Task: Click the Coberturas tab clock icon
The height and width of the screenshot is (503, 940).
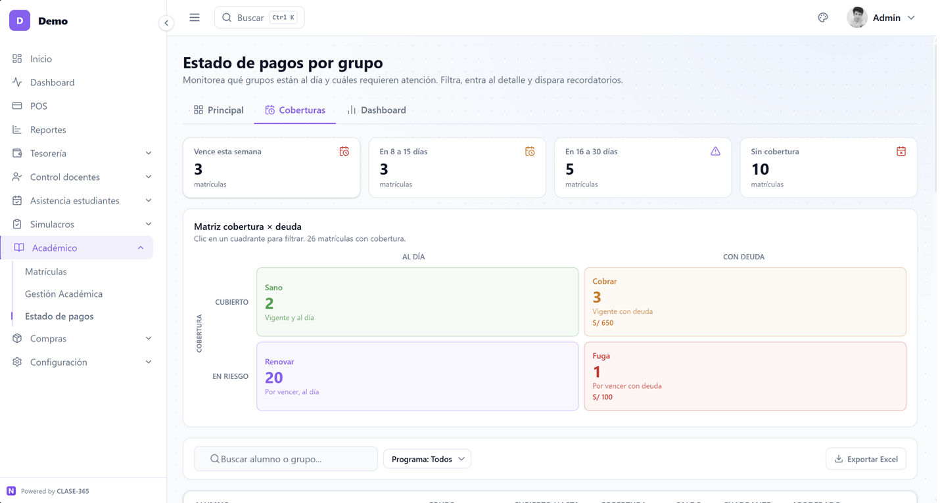Action: coord(270,110)
